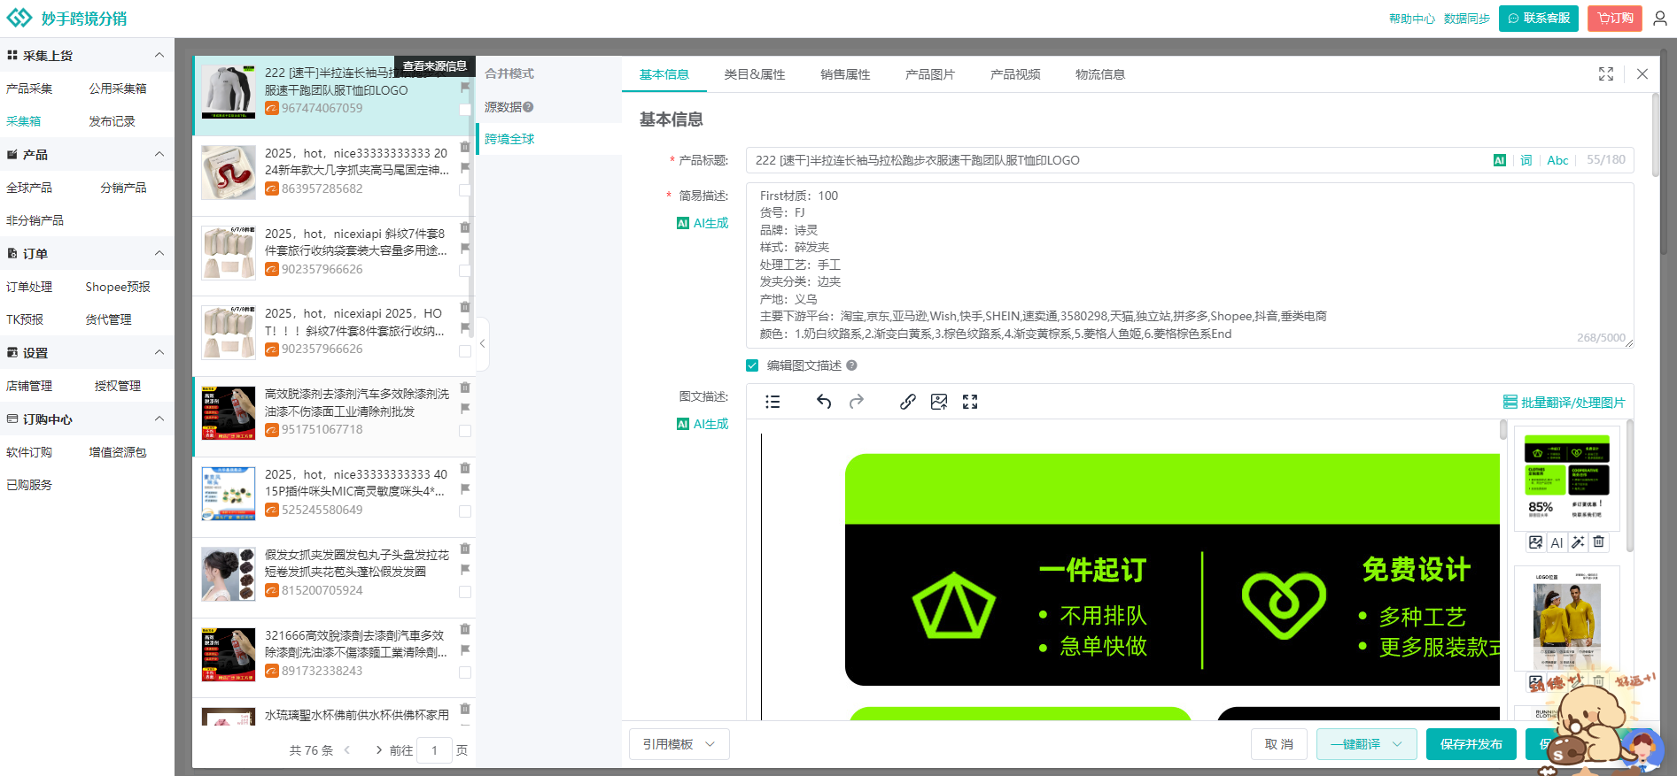Go to the next page of the product list
Screen dimensions: 1677x776
379,750
